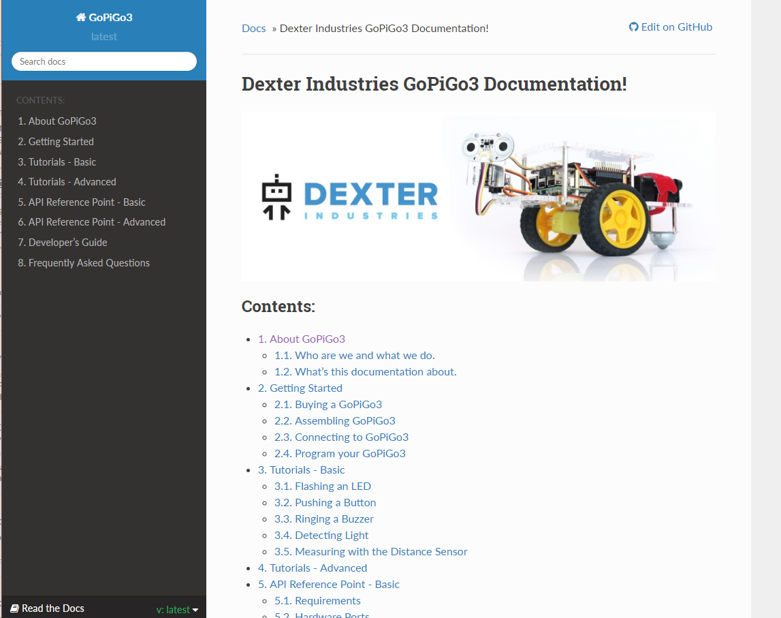
Task: Click the Docs breadcrumb link
Action: point(253,29)
